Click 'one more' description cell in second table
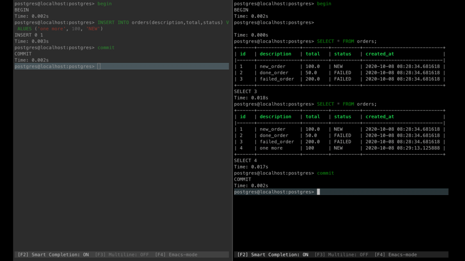Image resolution: width=465 pixels, height=261 pixels. 271,148
